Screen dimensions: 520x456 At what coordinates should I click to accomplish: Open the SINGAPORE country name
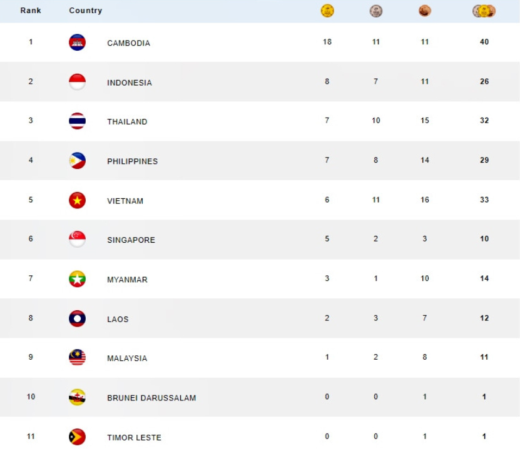[131, 240]
